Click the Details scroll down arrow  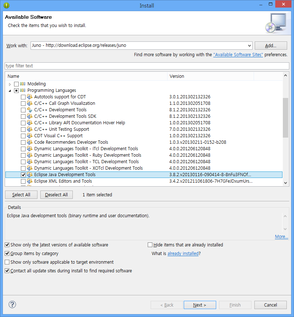[x=285, y=229]
